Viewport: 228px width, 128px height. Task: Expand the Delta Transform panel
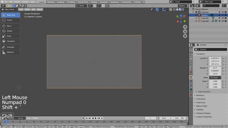click(204, 92)
